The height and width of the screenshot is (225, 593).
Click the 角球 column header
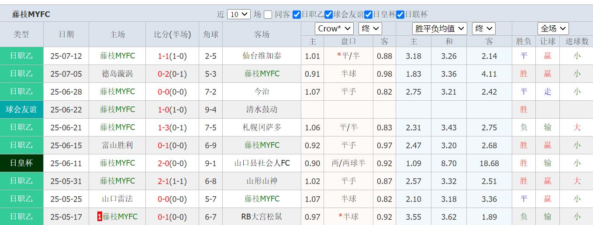(x=210, y=34)
